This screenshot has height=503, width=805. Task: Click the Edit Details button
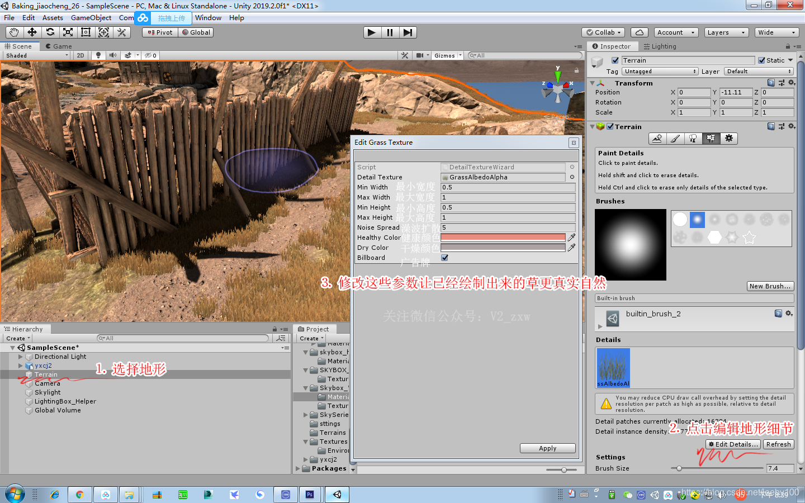pyautogui.click(x=733, y=444)
